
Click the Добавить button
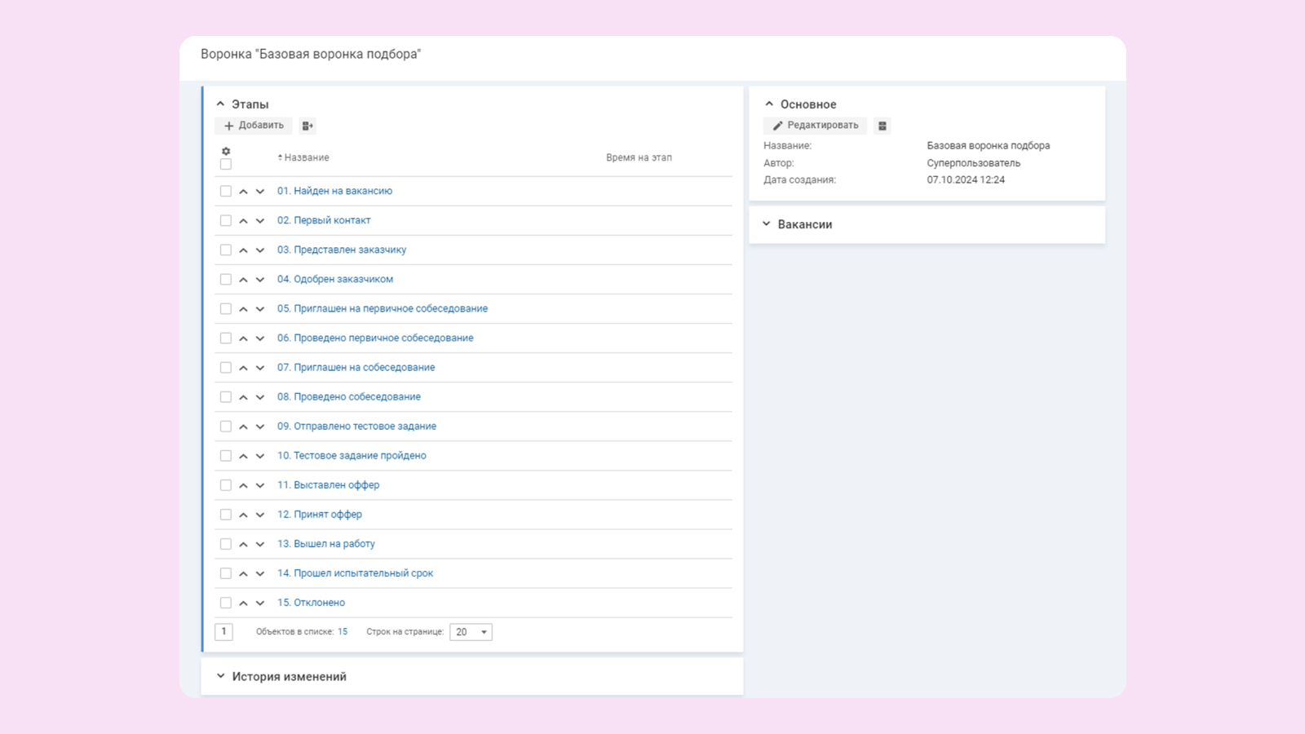coord(254,126)
